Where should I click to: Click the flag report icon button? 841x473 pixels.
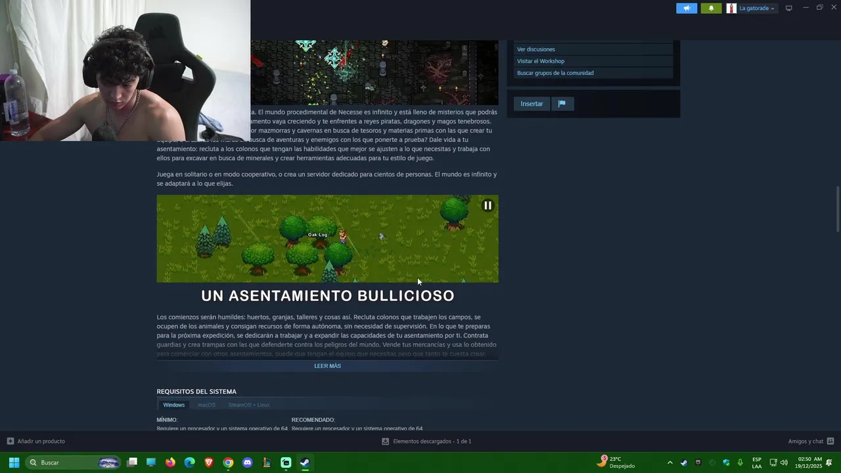pyautogui.click(x=562, y=104)
